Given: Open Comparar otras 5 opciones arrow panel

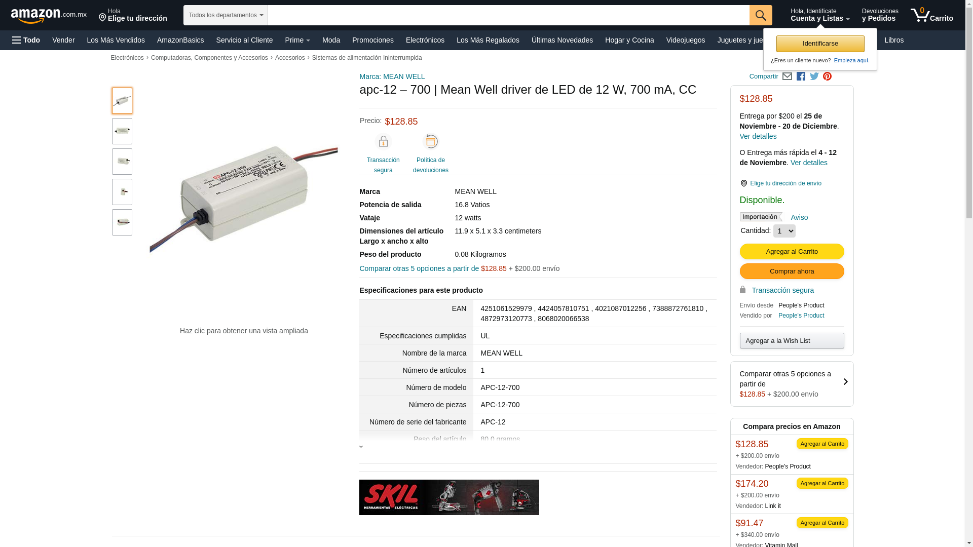Looking at the screenshot, I should tap(792, 384).
